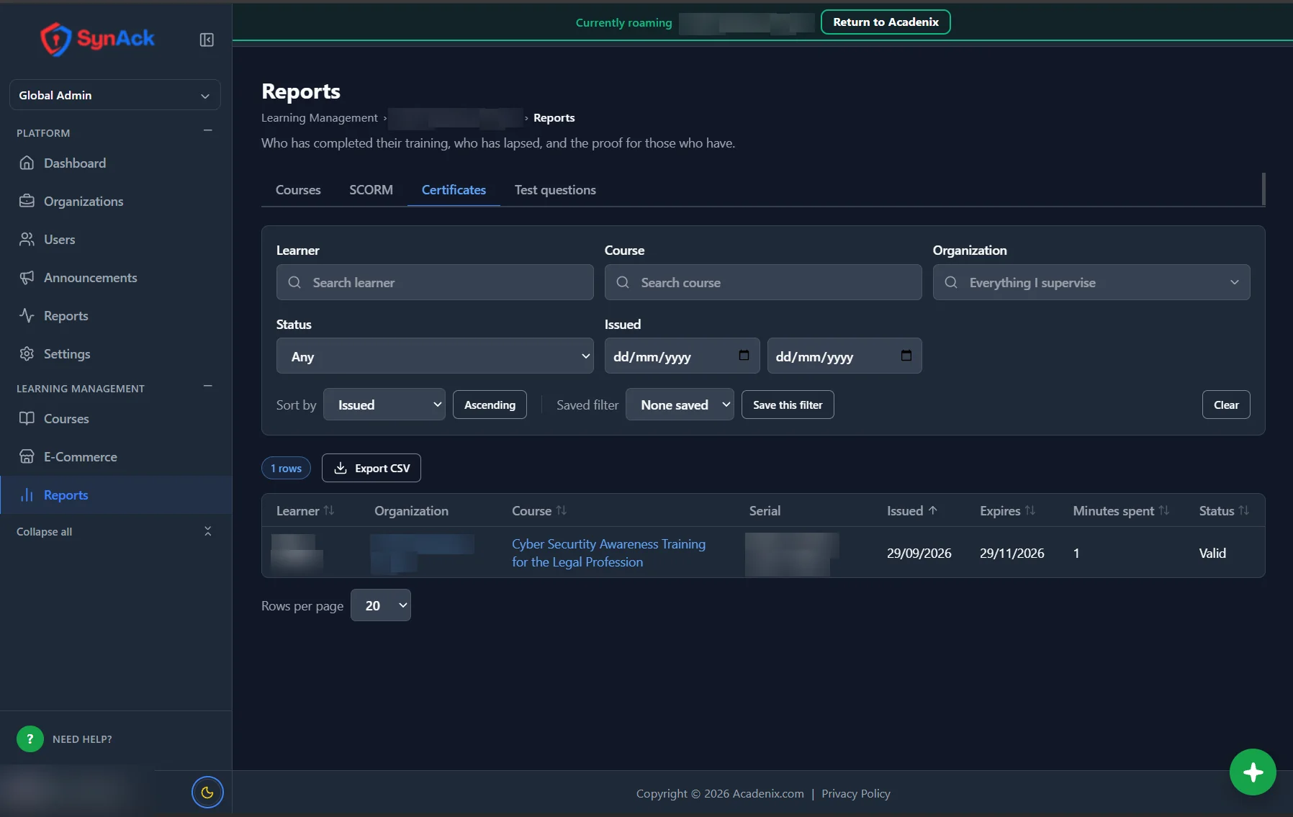1293x817 pixels.
Task: Click the Organization column header
Action: pyautogui.click(x=411, y=510)
